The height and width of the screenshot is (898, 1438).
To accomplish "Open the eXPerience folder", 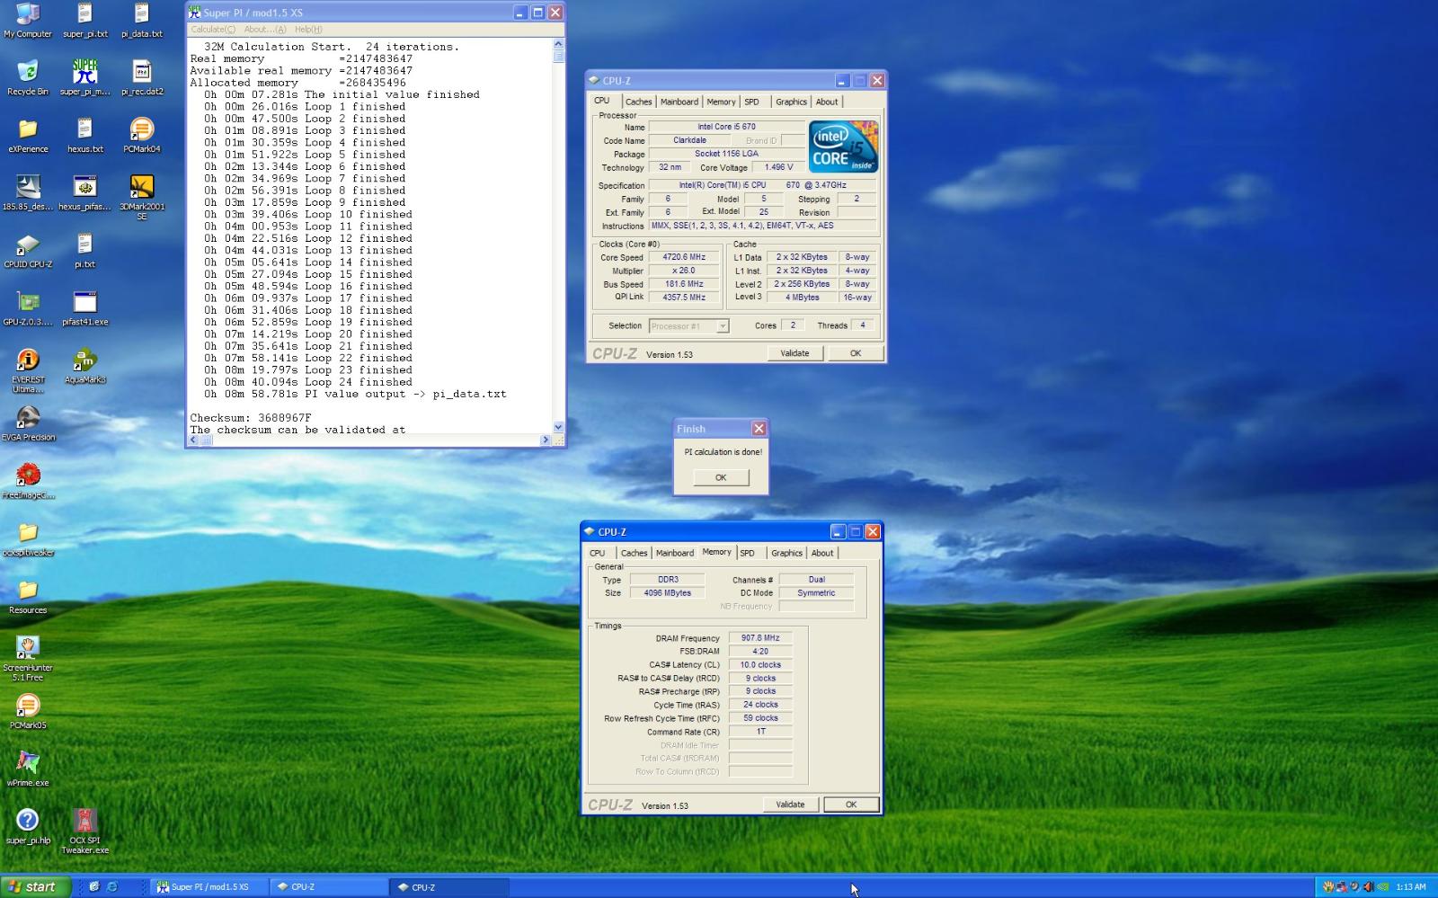I will (x=28, y=136).
